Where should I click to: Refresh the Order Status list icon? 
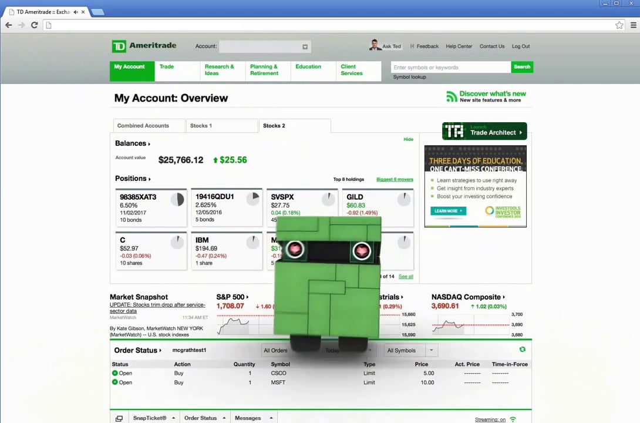(522, 350)
